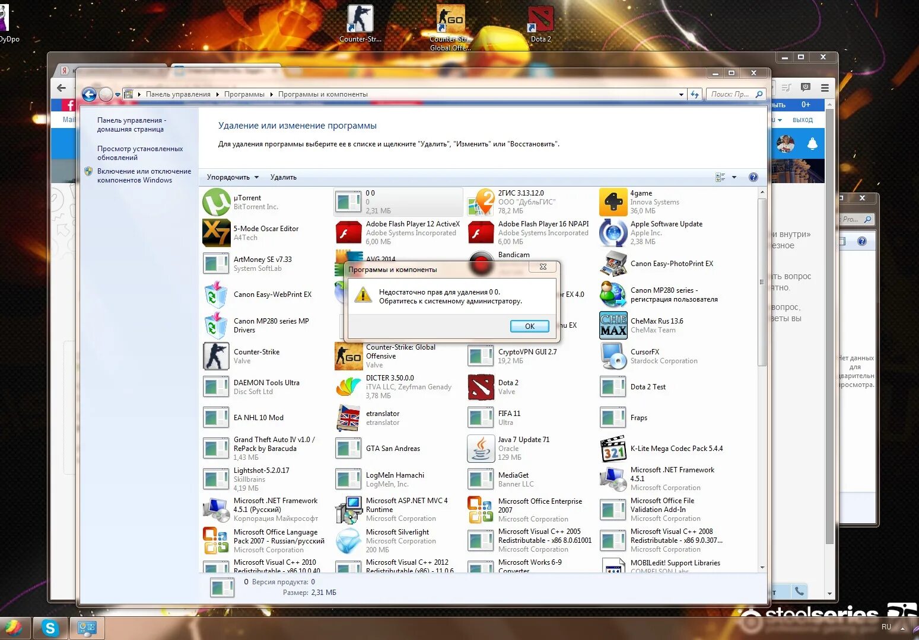This screenshot has height=640, width=919.
Task: Click Microsoft ASP.NET MVC 4 Runtime icon
Action: tap(348, 510)
